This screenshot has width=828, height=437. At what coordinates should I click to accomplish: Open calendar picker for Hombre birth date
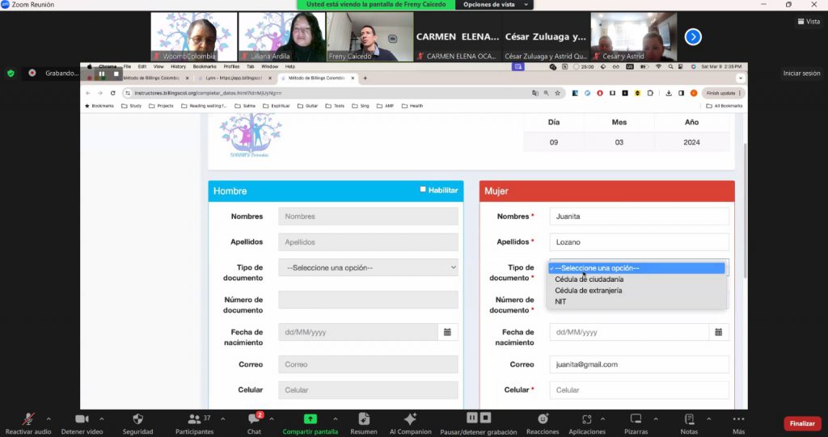[x=447, y=332]
